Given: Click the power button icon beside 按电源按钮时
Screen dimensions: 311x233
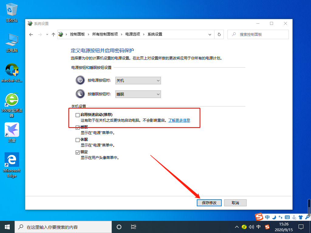Looking at the screenshot, I should pos(80,80).
